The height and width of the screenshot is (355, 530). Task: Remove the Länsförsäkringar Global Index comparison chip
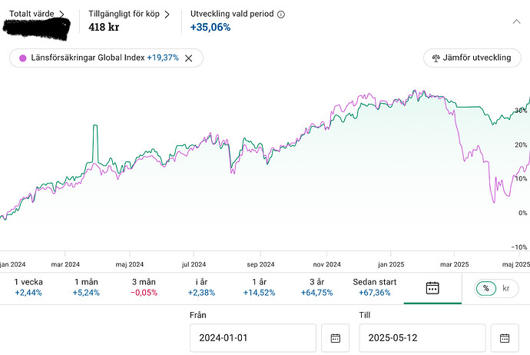(189, 58)
